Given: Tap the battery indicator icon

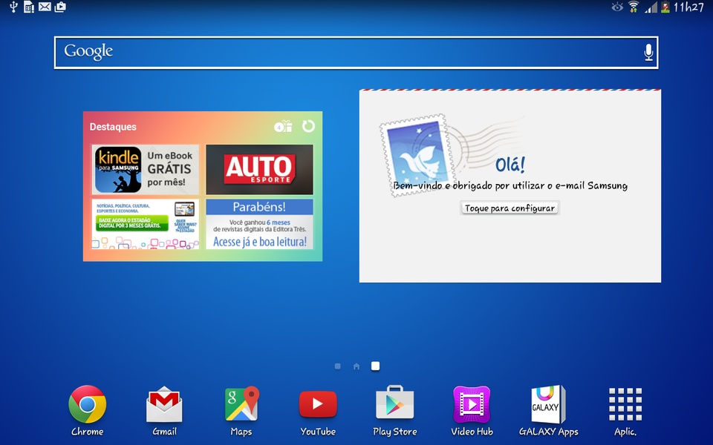Looking at the screenshot, I should point(665,7).
